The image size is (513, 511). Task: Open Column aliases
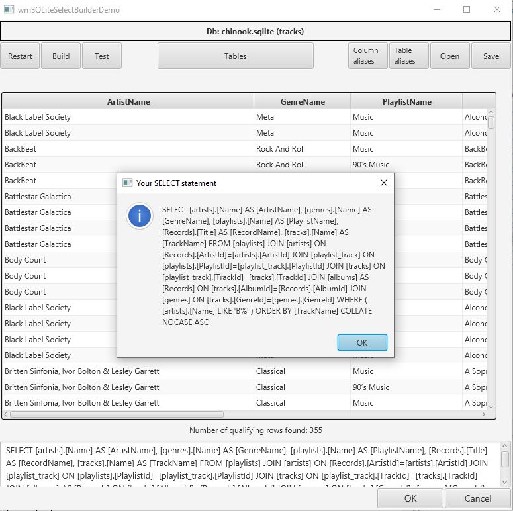(368, 56)
